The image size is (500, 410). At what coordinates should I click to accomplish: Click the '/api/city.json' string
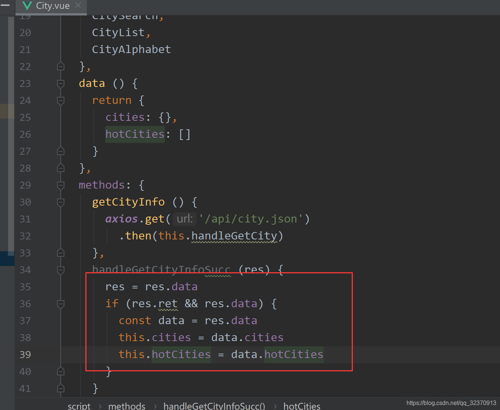click(x=251, y=219)
